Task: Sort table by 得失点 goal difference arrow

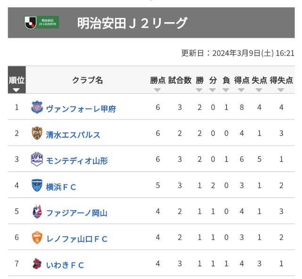Action: [281, 90]
